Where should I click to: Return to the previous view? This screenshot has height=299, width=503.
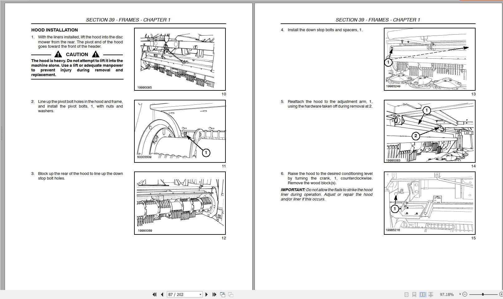223,294
